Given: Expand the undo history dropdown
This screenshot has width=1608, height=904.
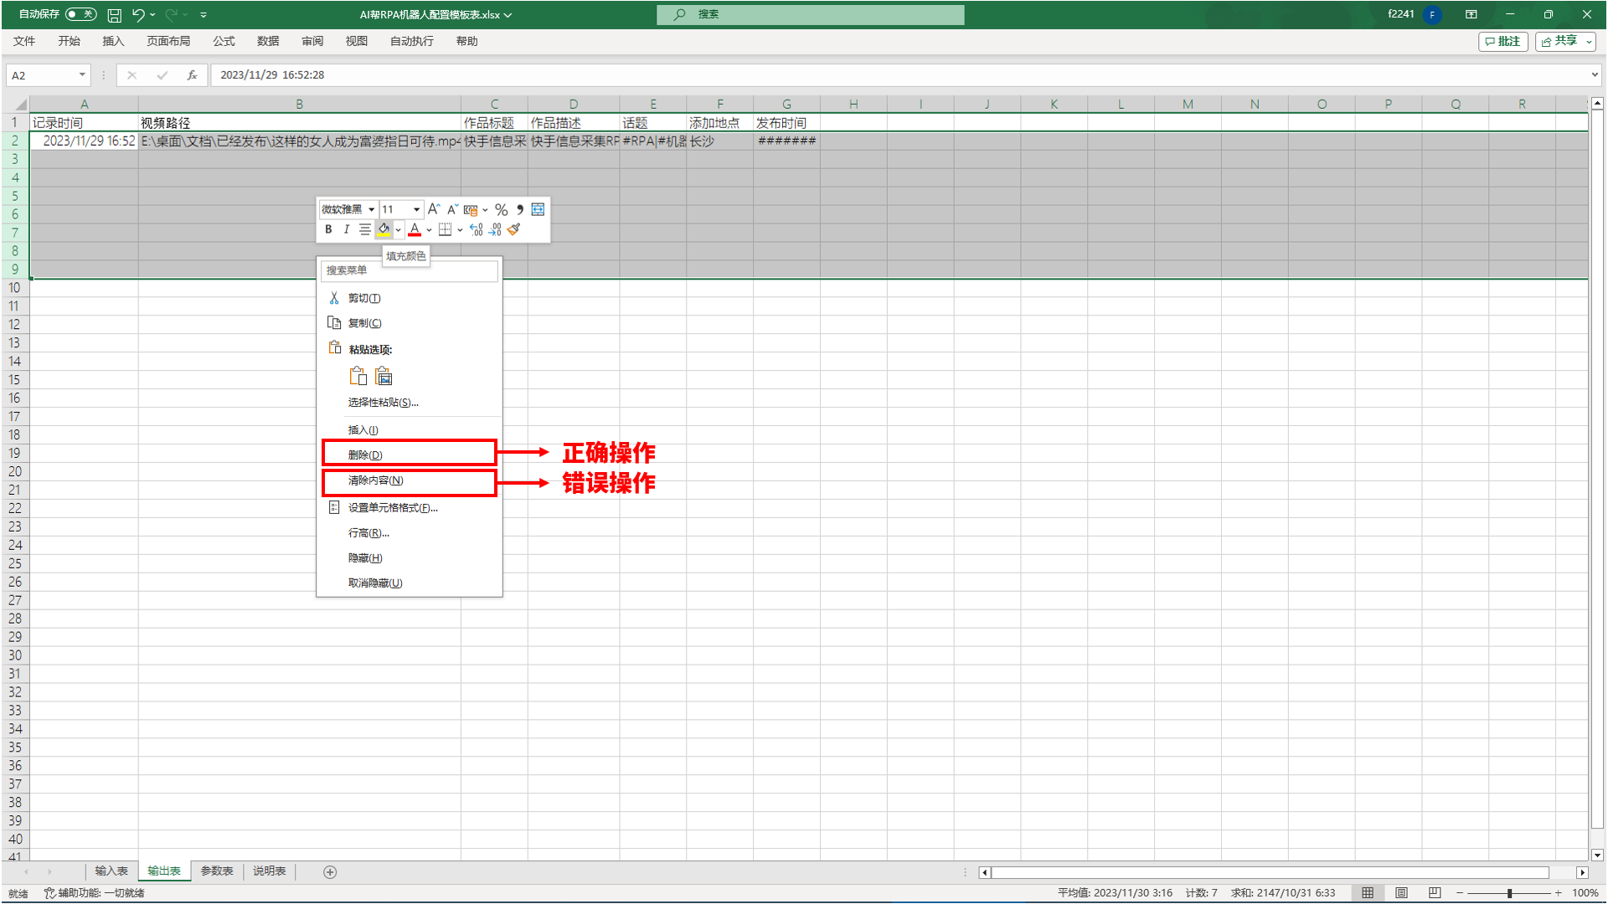Looking at the screenshot, I should coord(152,15).
